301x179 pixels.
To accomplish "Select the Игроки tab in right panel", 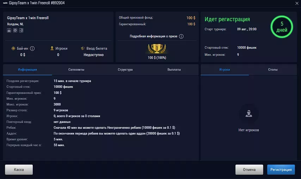I will tap(225, 70).
